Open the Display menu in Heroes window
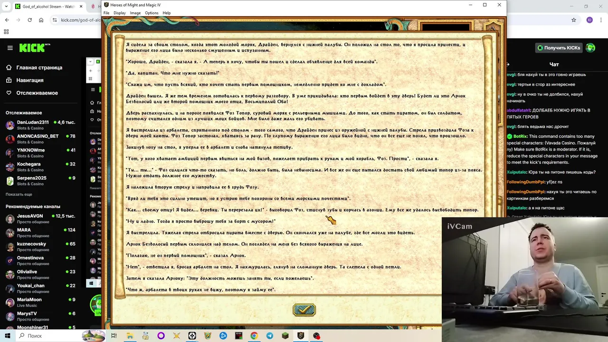 pyautogui.click(x=120, y=13)
